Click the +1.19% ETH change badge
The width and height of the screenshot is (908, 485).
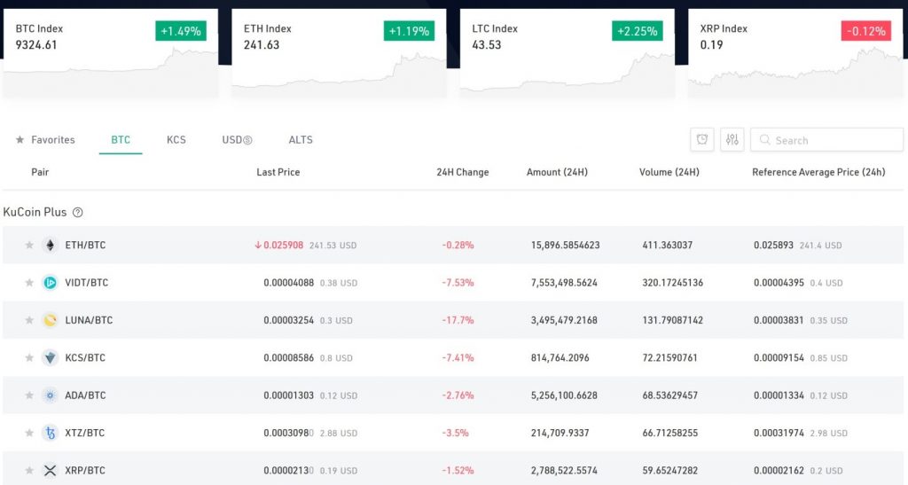click(409, 31)
